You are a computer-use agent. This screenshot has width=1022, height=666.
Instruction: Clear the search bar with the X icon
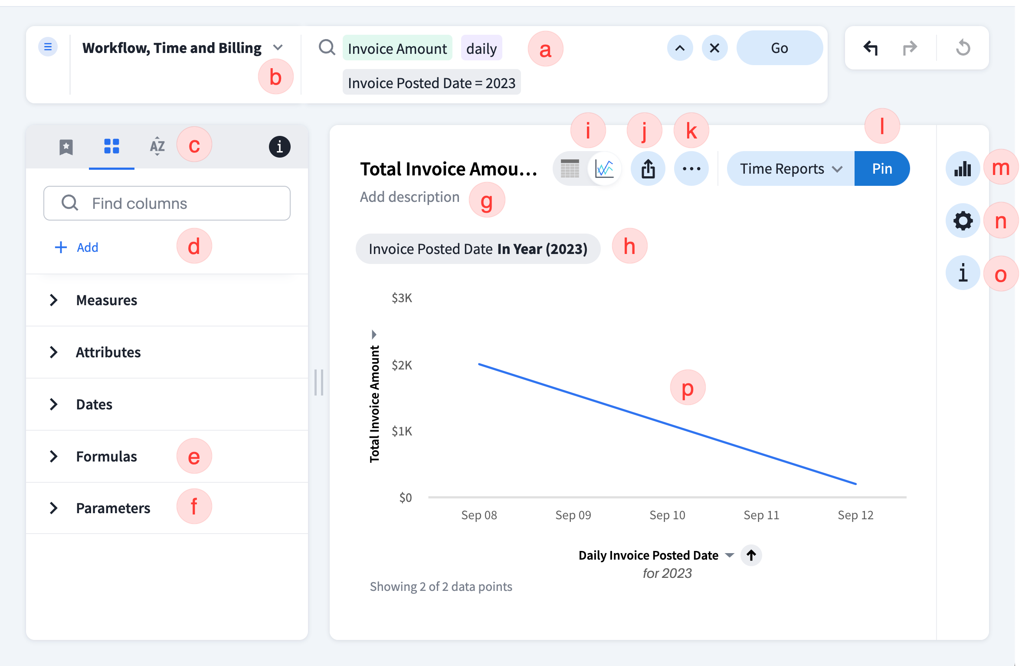click(714, 48)
